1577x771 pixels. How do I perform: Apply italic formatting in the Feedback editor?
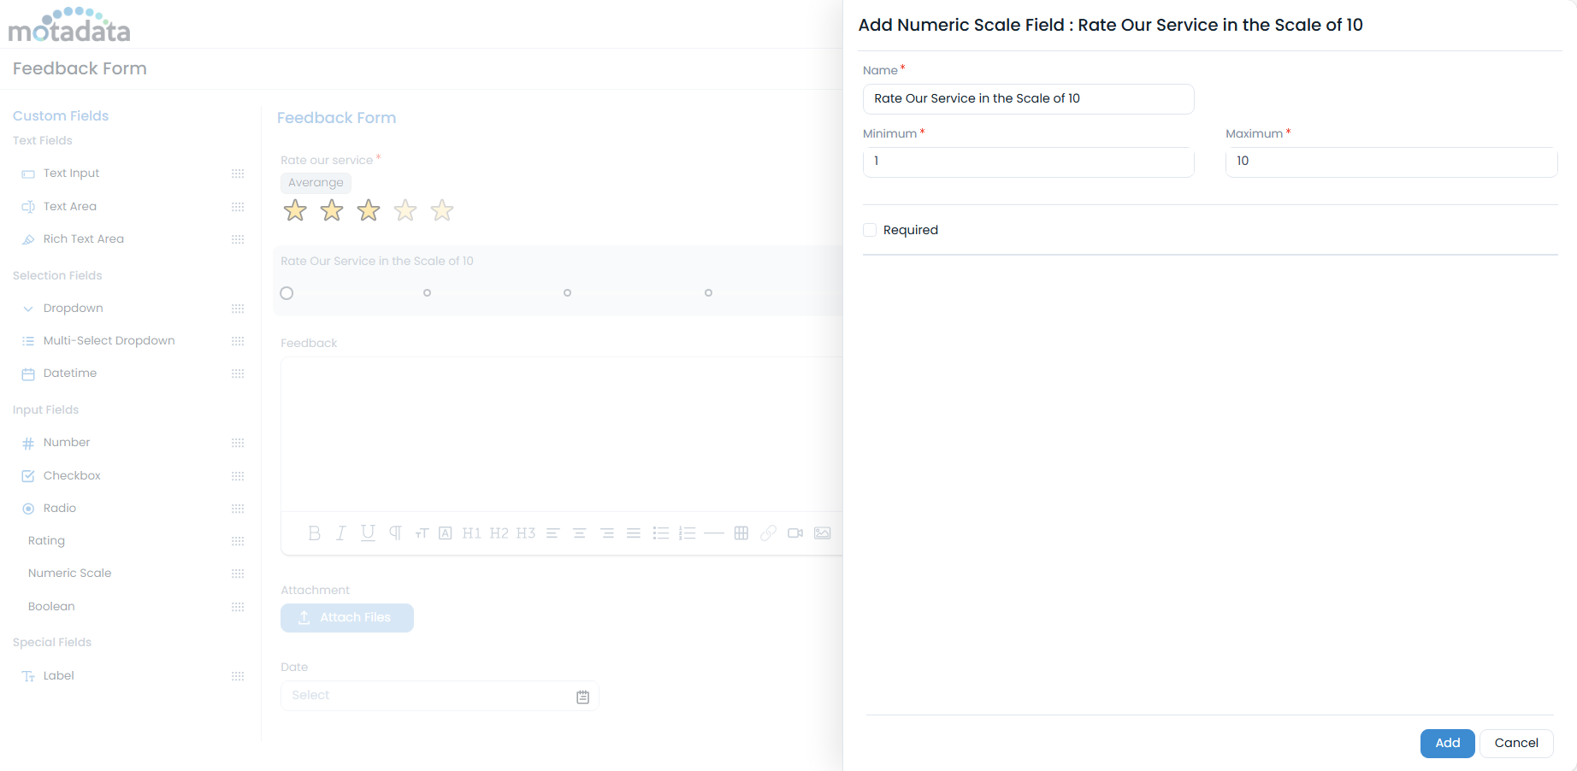coord(340,533)
